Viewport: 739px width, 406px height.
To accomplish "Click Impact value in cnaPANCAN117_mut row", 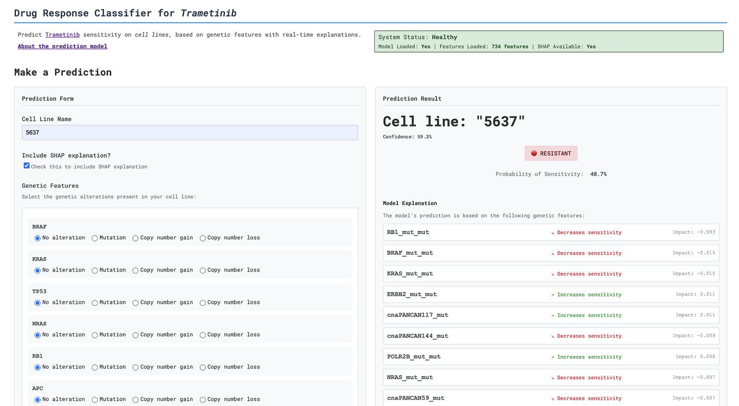I will click(x=695, y=315).
